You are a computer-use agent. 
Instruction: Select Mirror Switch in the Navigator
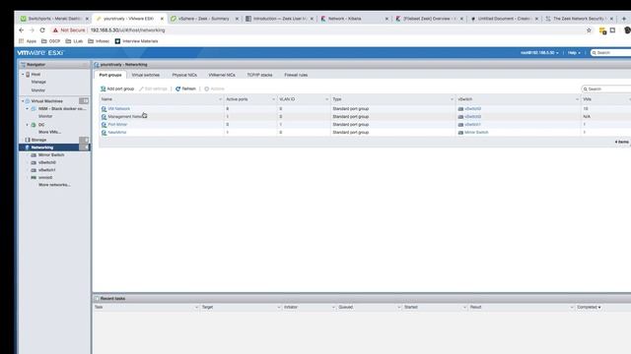pyautogui.click(x=51, y=155)
